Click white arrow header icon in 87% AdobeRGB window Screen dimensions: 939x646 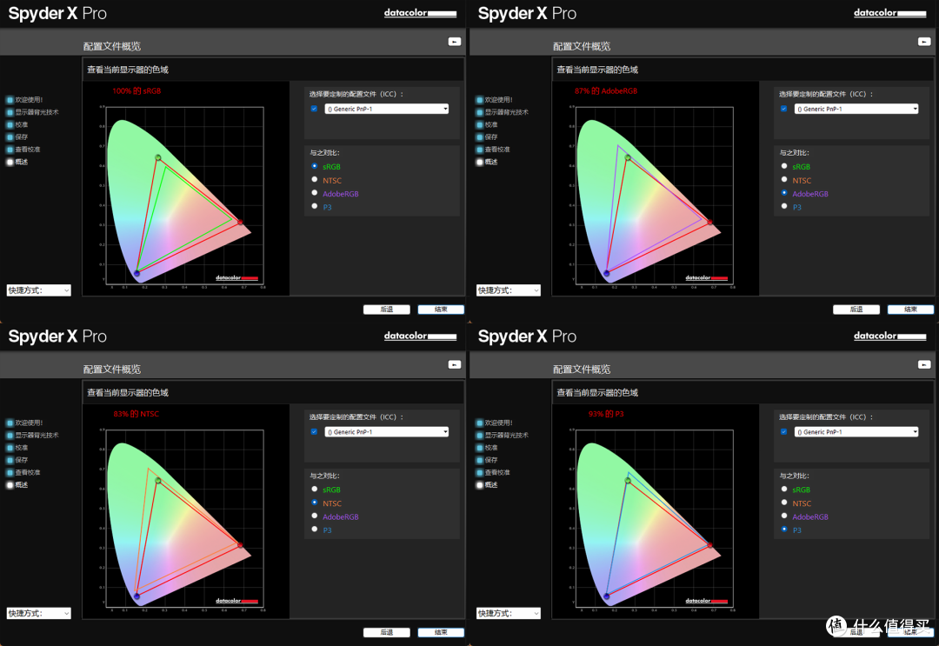pos(924,42)
